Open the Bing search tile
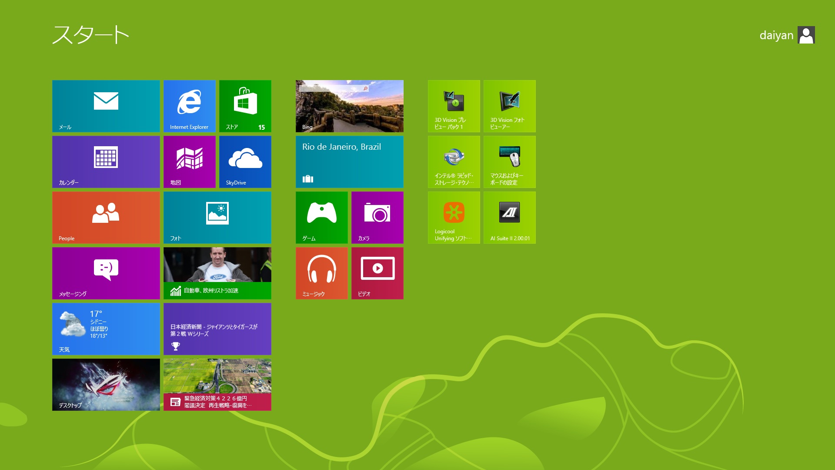Viewport: 835px width, 470px height. point(349,106)
